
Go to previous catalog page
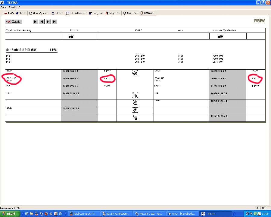pos(42,22)
